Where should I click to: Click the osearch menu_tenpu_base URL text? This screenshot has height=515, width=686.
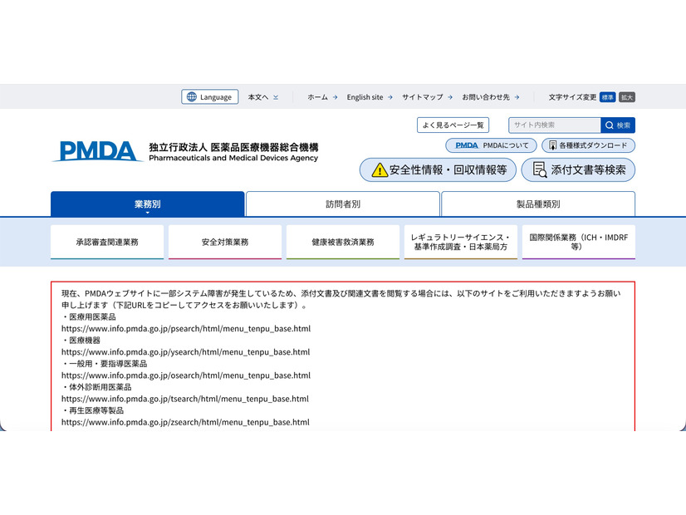pyautogui.click(x=186, y=375)
